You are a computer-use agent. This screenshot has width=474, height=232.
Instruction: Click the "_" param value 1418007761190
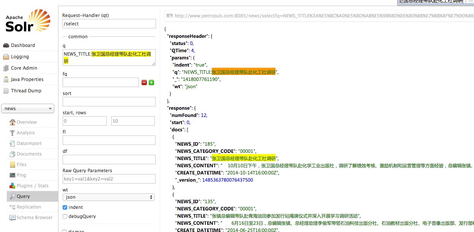pos(200,79)
